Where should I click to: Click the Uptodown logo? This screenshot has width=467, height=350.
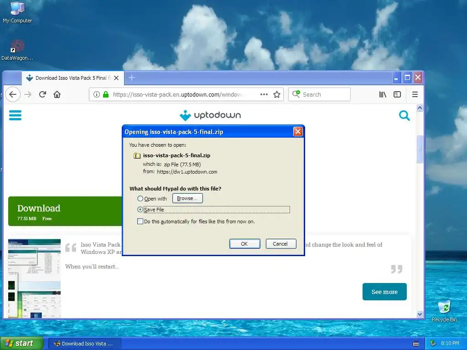[x=210, y=115]
